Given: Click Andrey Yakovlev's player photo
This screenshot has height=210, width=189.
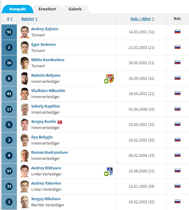Looking at the screenshot, I should pyautogui.click(x=25, y=186).
